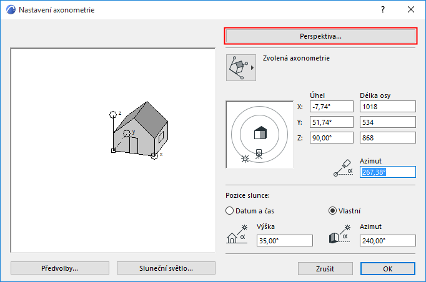Click the y axis handle in preview
The height and width of the screenshot is (282, 426).
(x=127, y=134)
